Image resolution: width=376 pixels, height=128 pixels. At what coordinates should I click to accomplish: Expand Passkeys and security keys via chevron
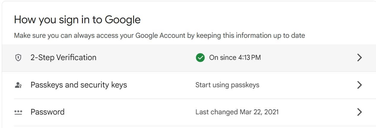[359, 85]
